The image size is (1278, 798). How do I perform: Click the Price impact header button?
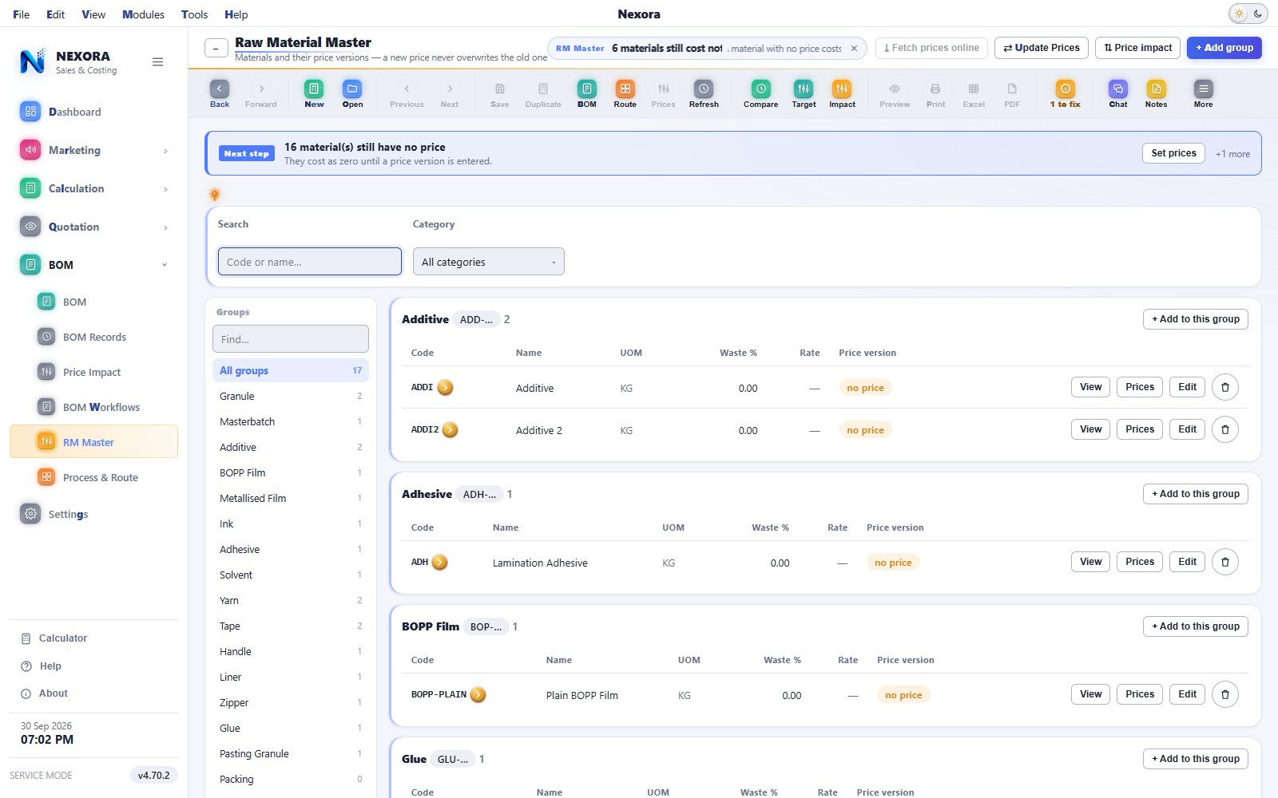(1138, 48)
